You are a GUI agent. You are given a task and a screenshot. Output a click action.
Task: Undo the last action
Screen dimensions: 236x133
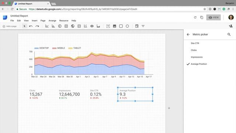pos(31,26)
